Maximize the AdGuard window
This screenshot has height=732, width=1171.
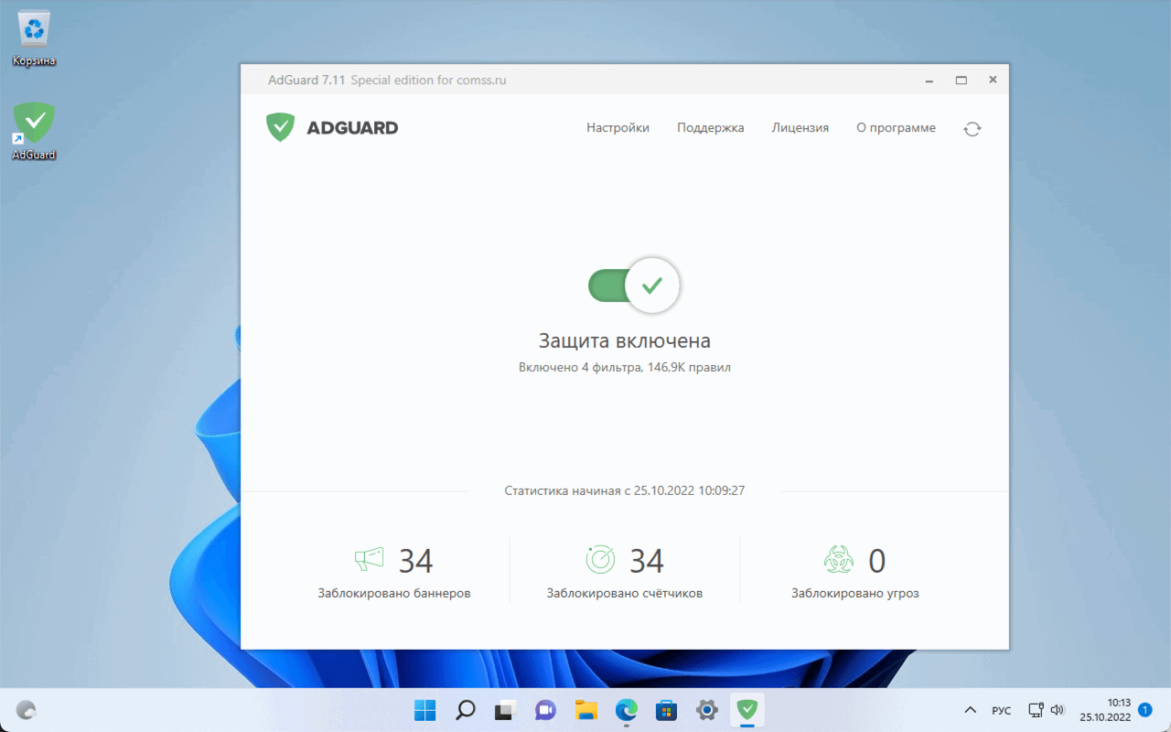click(962, 80)
